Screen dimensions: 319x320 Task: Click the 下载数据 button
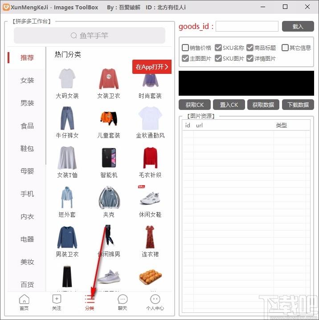[x=298, y=105]
